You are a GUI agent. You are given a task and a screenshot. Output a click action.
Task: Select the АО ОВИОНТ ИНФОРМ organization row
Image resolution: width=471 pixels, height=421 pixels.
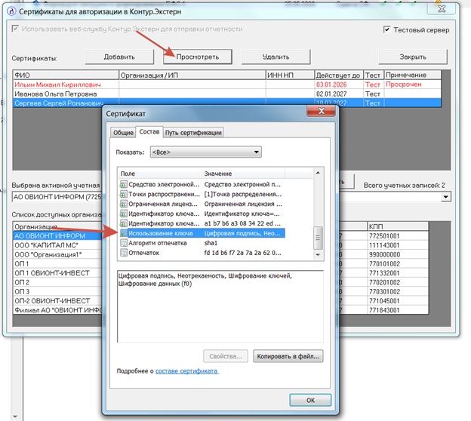[57, 236]
